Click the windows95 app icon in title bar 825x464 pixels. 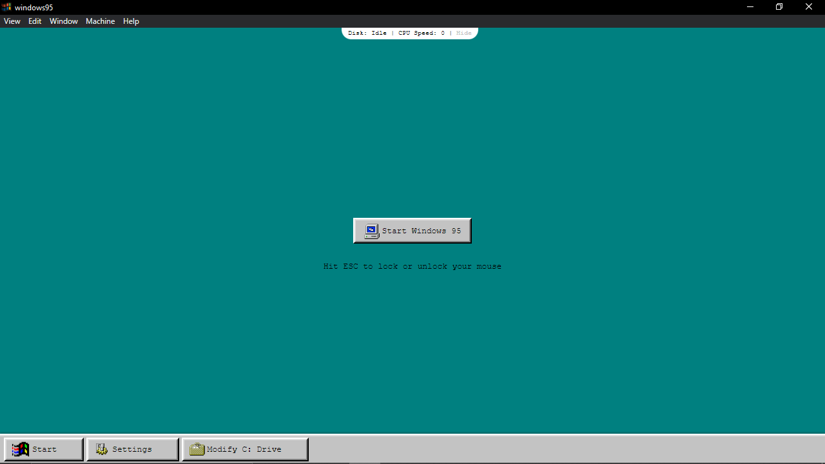(6, 7)
